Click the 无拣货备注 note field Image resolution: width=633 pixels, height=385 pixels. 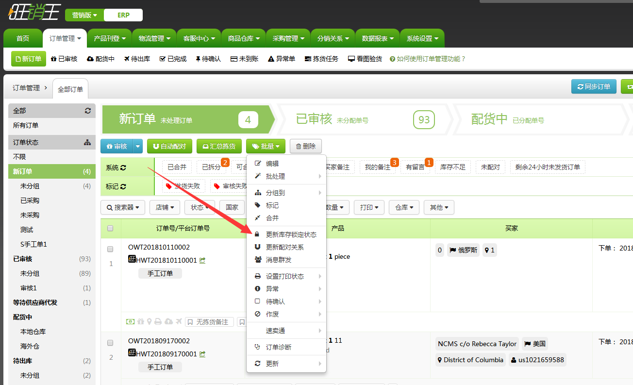click(x=210, y=322)
